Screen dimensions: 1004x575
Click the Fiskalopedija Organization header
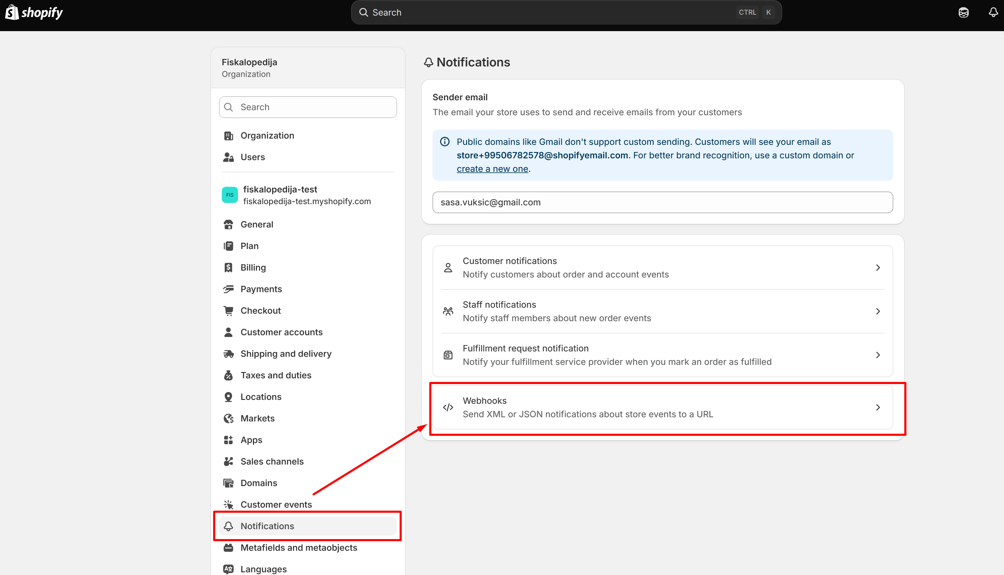coord(308,68)
